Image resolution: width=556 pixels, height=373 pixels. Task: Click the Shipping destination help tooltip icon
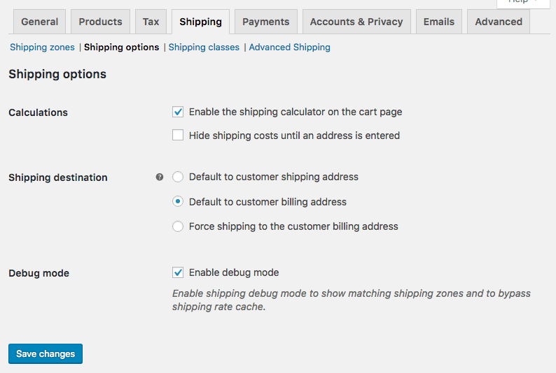[160, 177]
